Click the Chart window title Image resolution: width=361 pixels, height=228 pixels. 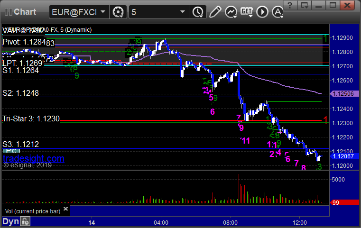click(x=25, y=12)
